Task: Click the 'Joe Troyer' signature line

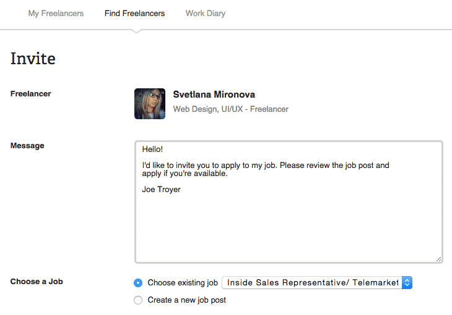Action: pos(161,189)
